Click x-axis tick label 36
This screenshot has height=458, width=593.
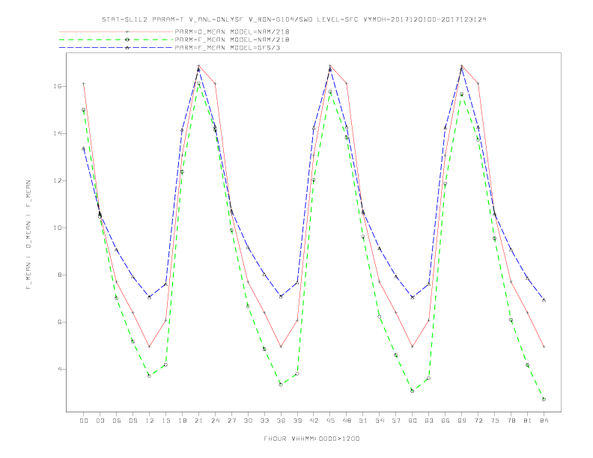pyautogui.click(x=281, y=421)
